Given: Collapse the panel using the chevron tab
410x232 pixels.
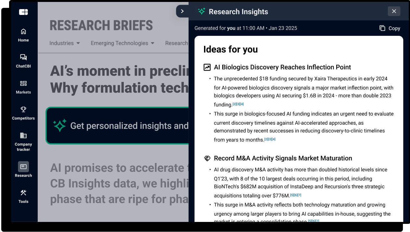Looking at the screenshot, I should 182,11.
